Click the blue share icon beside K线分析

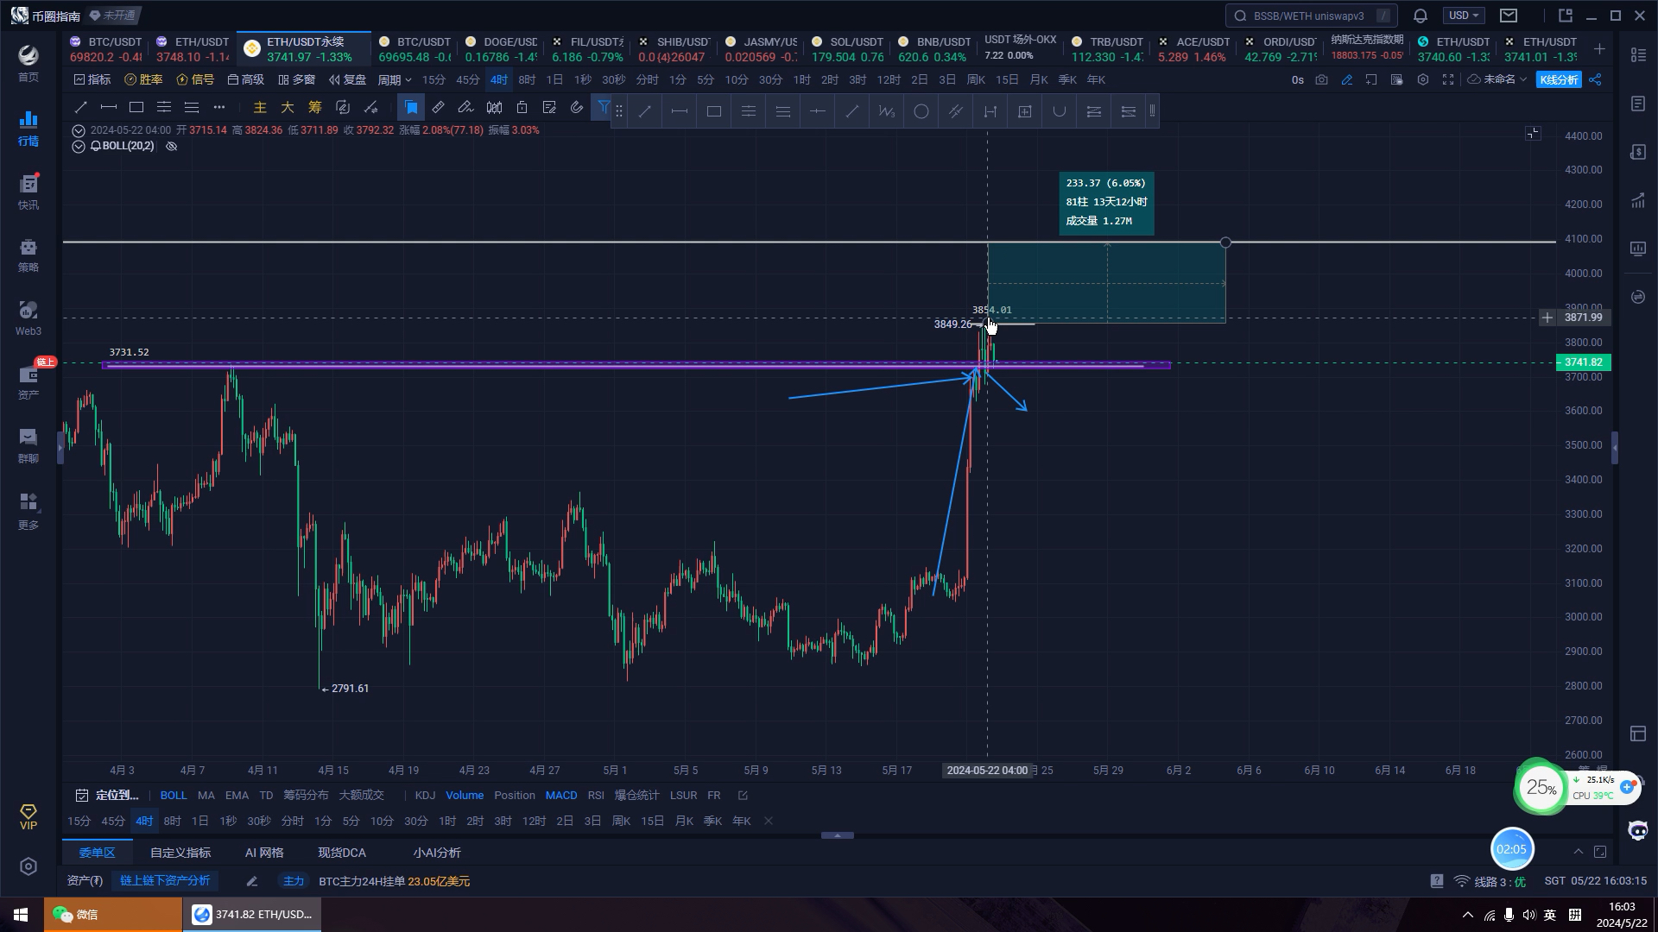(1595, 79)
